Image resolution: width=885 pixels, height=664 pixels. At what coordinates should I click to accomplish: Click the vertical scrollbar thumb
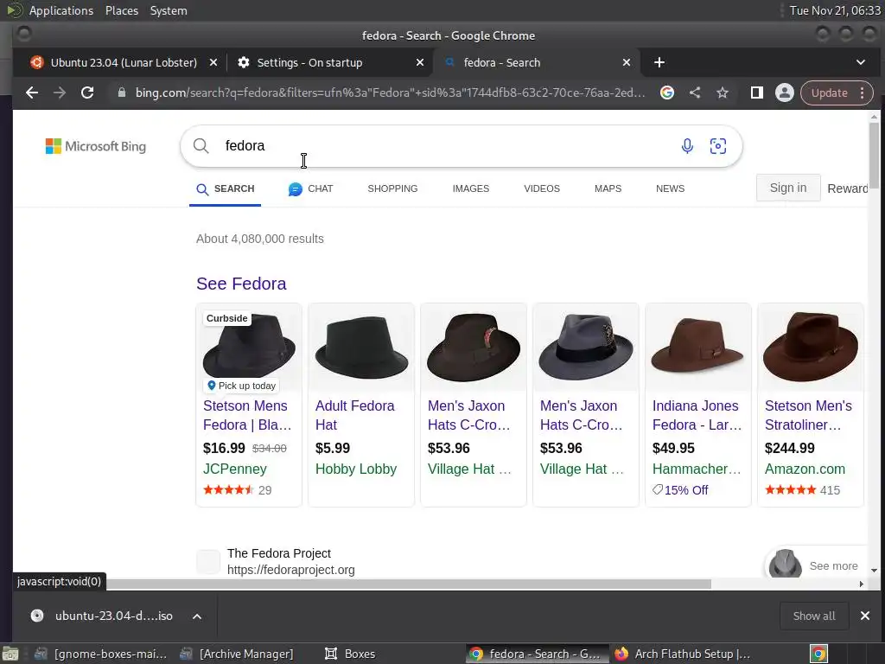(x=874, y=156)
